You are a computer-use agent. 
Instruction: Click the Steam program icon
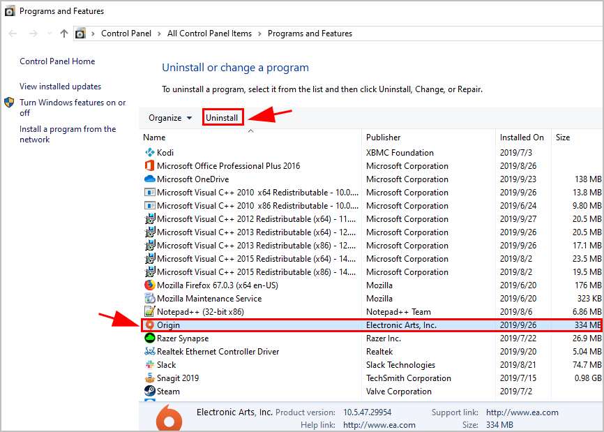[149, 391]
